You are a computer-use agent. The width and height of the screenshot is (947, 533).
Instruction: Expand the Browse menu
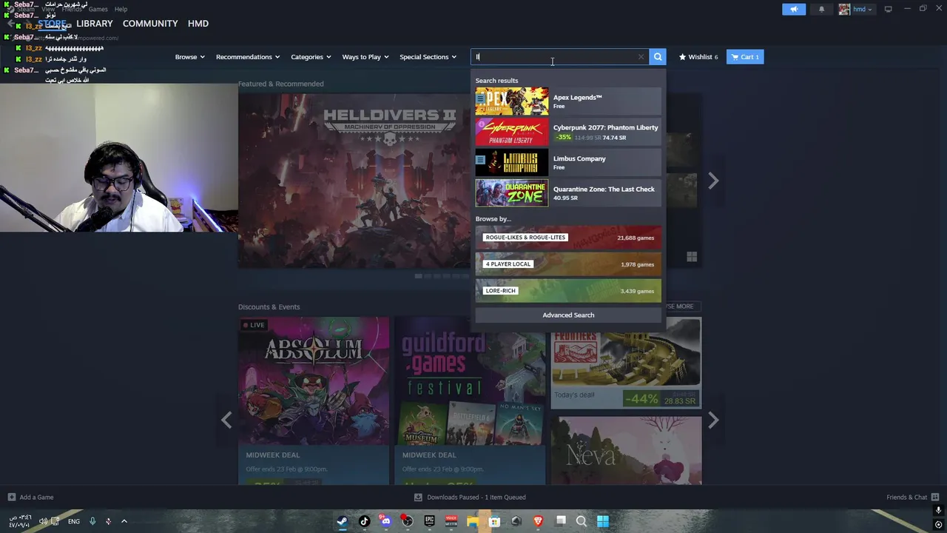point(189,57)
